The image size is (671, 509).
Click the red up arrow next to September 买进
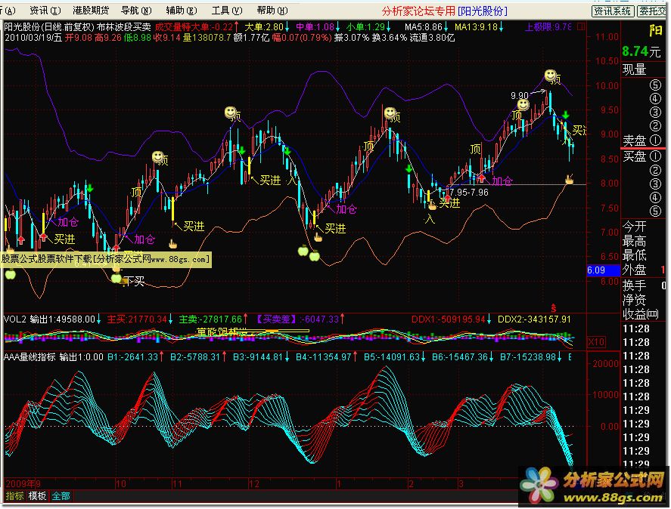tap(43, 236)
